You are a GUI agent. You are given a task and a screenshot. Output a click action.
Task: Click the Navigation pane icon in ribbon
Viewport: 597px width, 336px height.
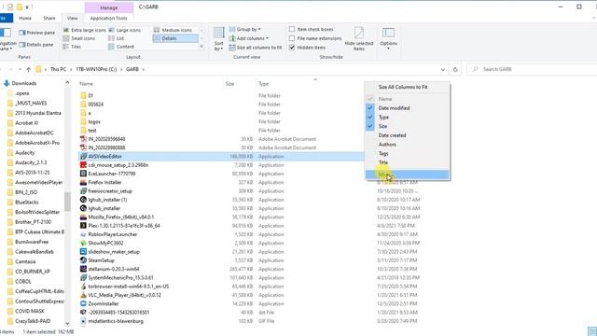click(x=6, y=33)
